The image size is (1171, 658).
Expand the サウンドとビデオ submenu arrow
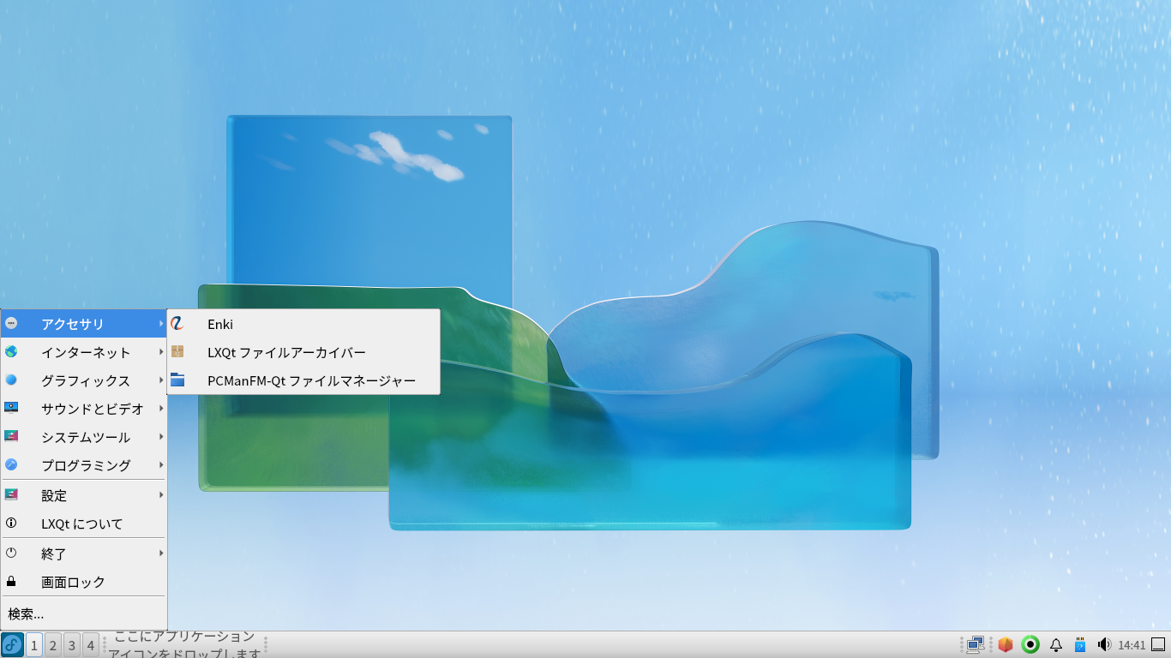[x=161, y=408]
